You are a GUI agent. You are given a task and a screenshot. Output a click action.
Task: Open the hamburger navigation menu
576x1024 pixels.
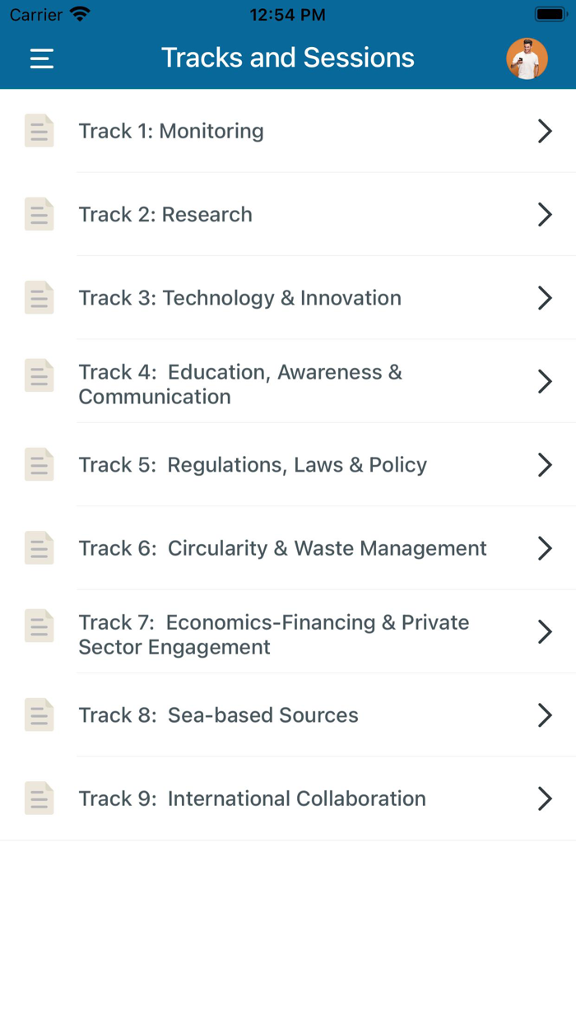click(41, 58)
